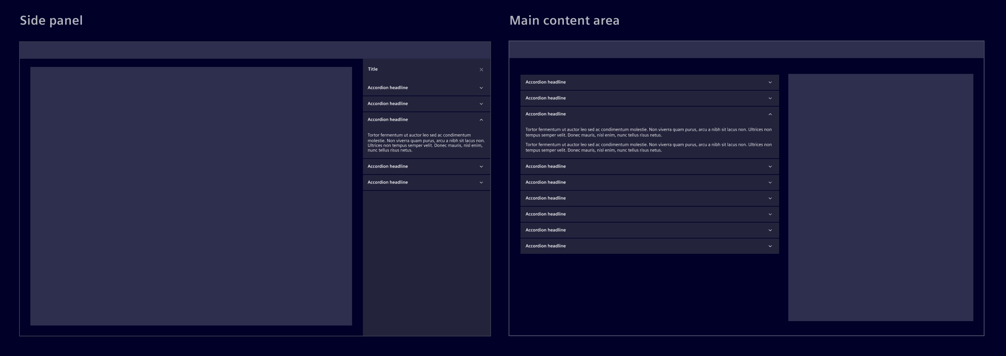This screenshot has height=356, width=1006.
Task: Click the "Title" heading in the side panel
Action: coord(372,69)
